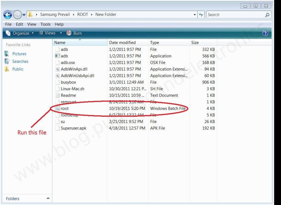Select the AdbWinUsbApi.dll file icon
Image resolution: width=281 pixels, height=205 pixels.
[57, 76]
